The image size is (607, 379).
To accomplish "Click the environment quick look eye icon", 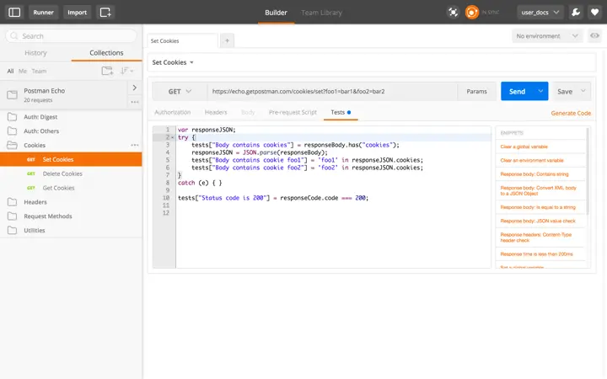I will [x=594, y=35].
